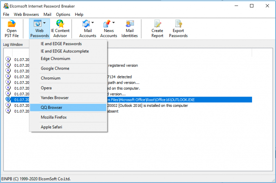Image resolution: width=276 pixels, height=183 pixels.
Task: Click the Create Report icon
Action: pyautogui.click(x=157, y=28)
